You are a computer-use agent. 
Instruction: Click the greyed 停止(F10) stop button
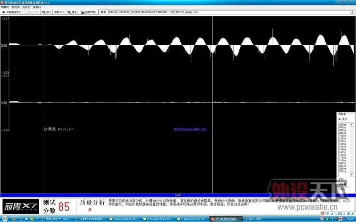pyautogui.click(x=32, y=12)
